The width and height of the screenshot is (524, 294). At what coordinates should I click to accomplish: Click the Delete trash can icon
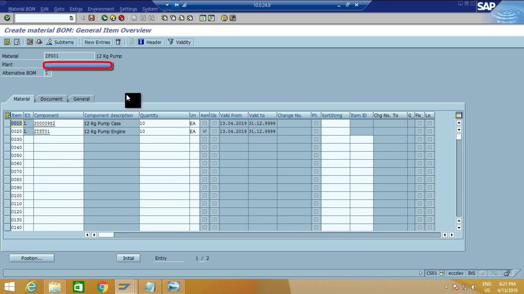point(118,42)
